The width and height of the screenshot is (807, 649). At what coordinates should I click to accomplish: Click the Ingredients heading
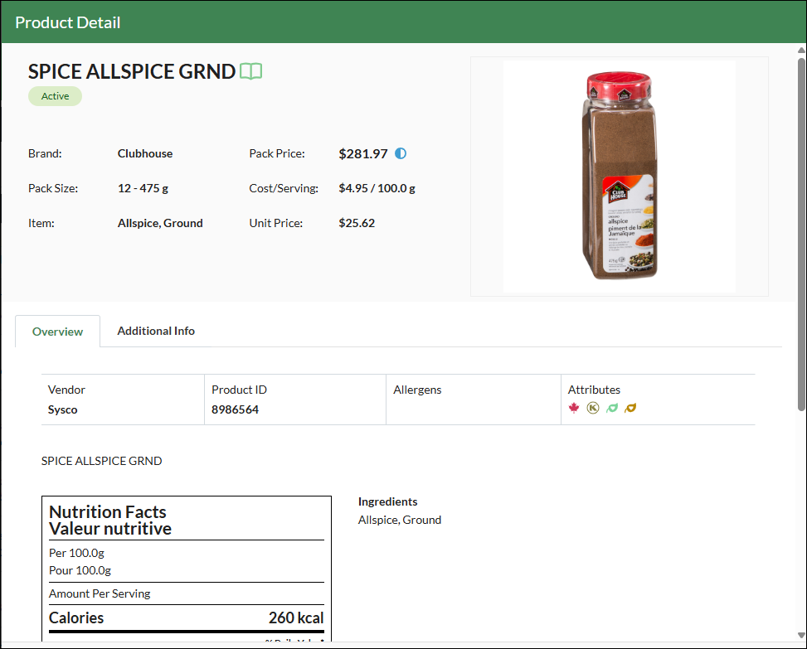pos(387,502)
